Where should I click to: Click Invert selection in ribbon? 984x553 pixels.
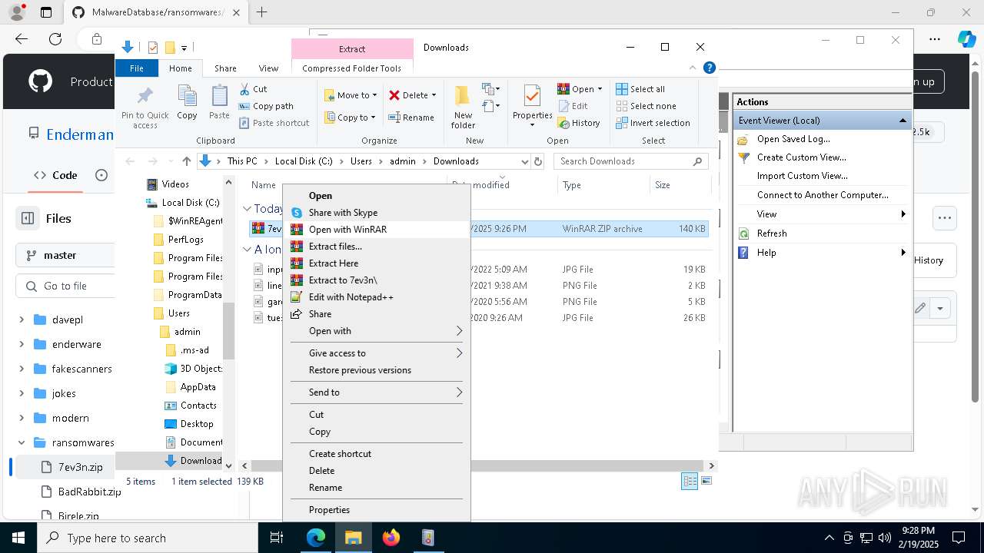click(x=653, y=123)
